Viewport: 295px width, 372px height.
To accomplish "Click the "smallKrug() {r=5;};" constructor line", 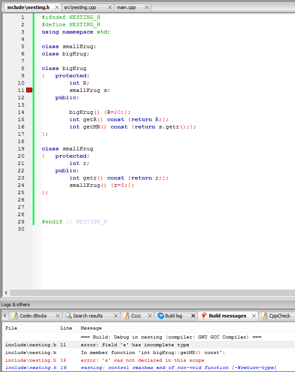I will (101, 185).
